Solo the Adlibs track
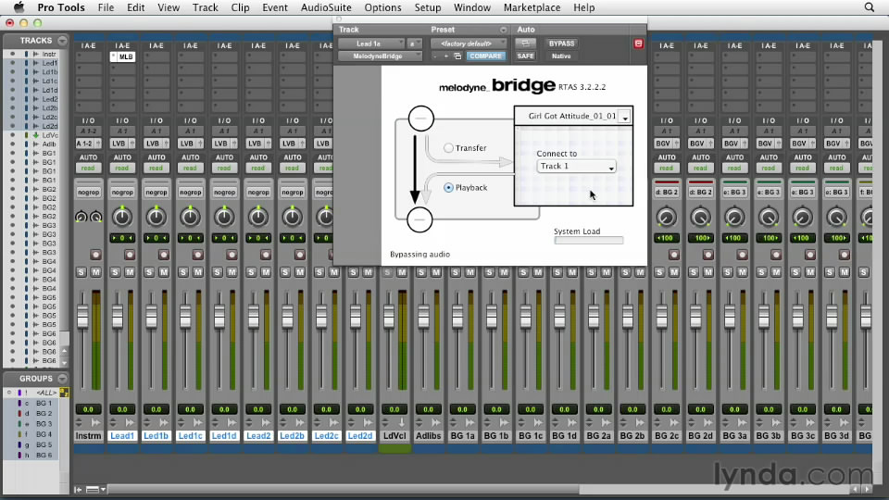The width and height of the screenshot is (889, 500). pos(421,272)
